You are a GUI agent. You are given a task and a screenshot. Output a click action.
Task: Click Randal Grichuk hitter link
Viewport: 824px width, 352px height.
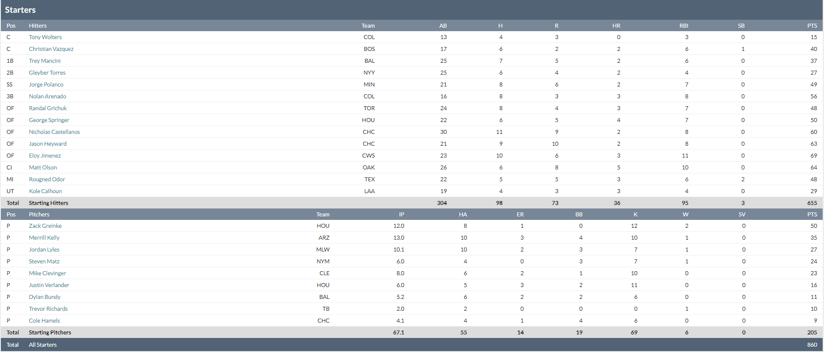click(48, 108)
